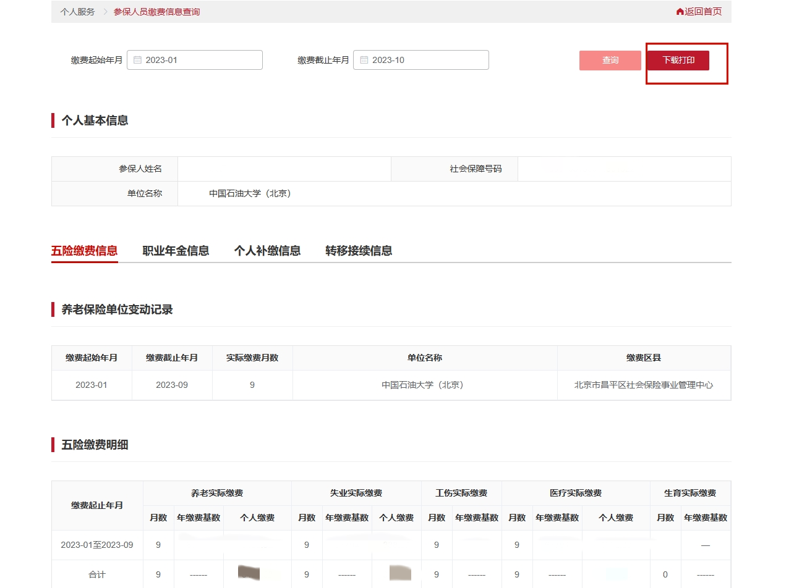Click the 合计 total row label
Screen dimensions: 794x588
pyautogui.click(x=97, y=574)
